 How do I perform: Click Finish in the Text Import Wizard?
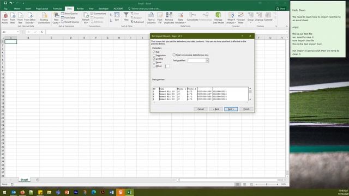pyautogui.click(x=246, y=109)
